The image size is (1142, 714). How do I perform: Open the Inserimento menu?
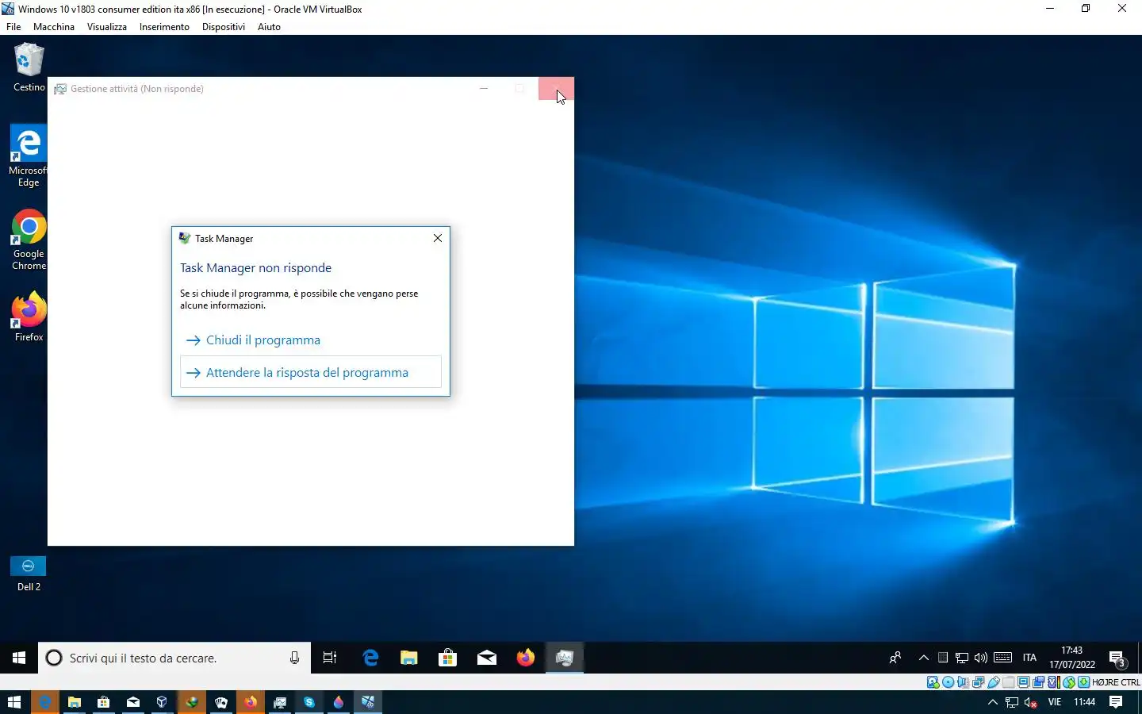tap(164, 27)
